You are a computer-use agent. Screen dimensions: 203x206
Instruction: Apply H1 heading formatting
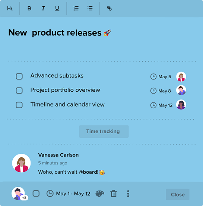[x=10, y=9]
